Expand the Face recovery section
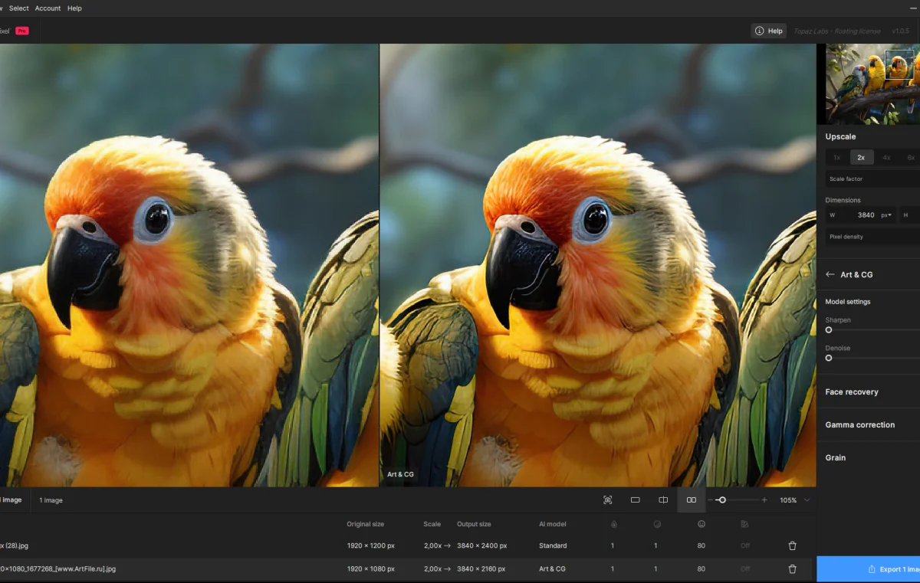Screen dimensions: 920x583 coord(852,392)
